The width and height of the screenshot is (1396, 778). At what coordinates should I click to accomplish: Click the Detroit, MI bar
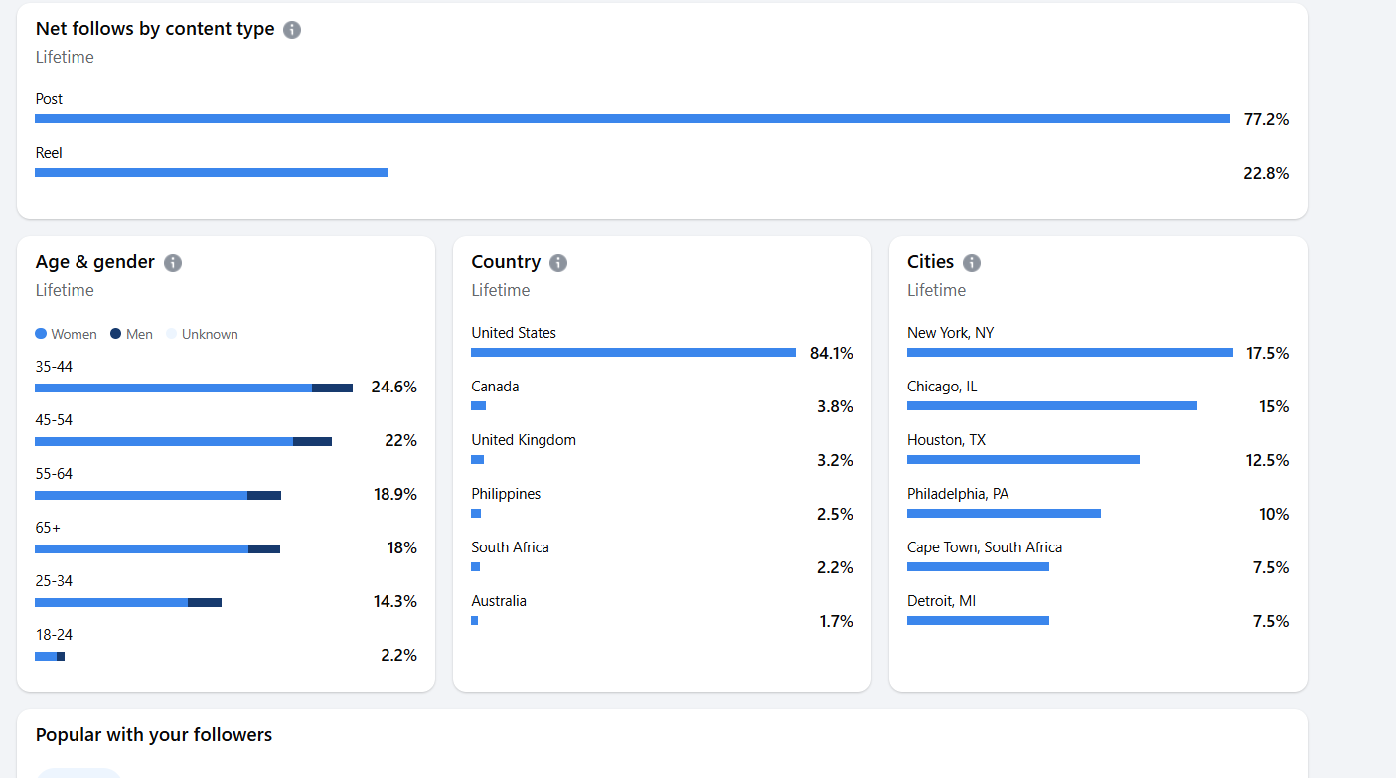(x=978, y=621)
